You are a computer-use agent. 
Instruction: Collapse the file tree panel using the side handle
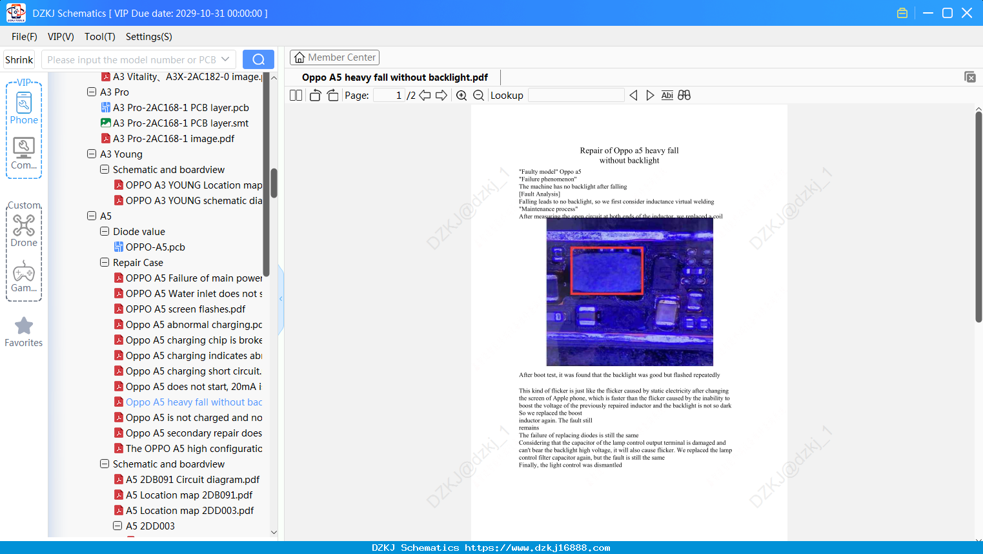click(281, 299)
